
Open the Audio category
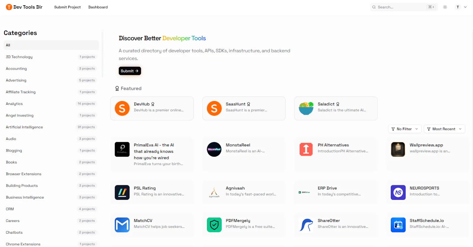51,139
